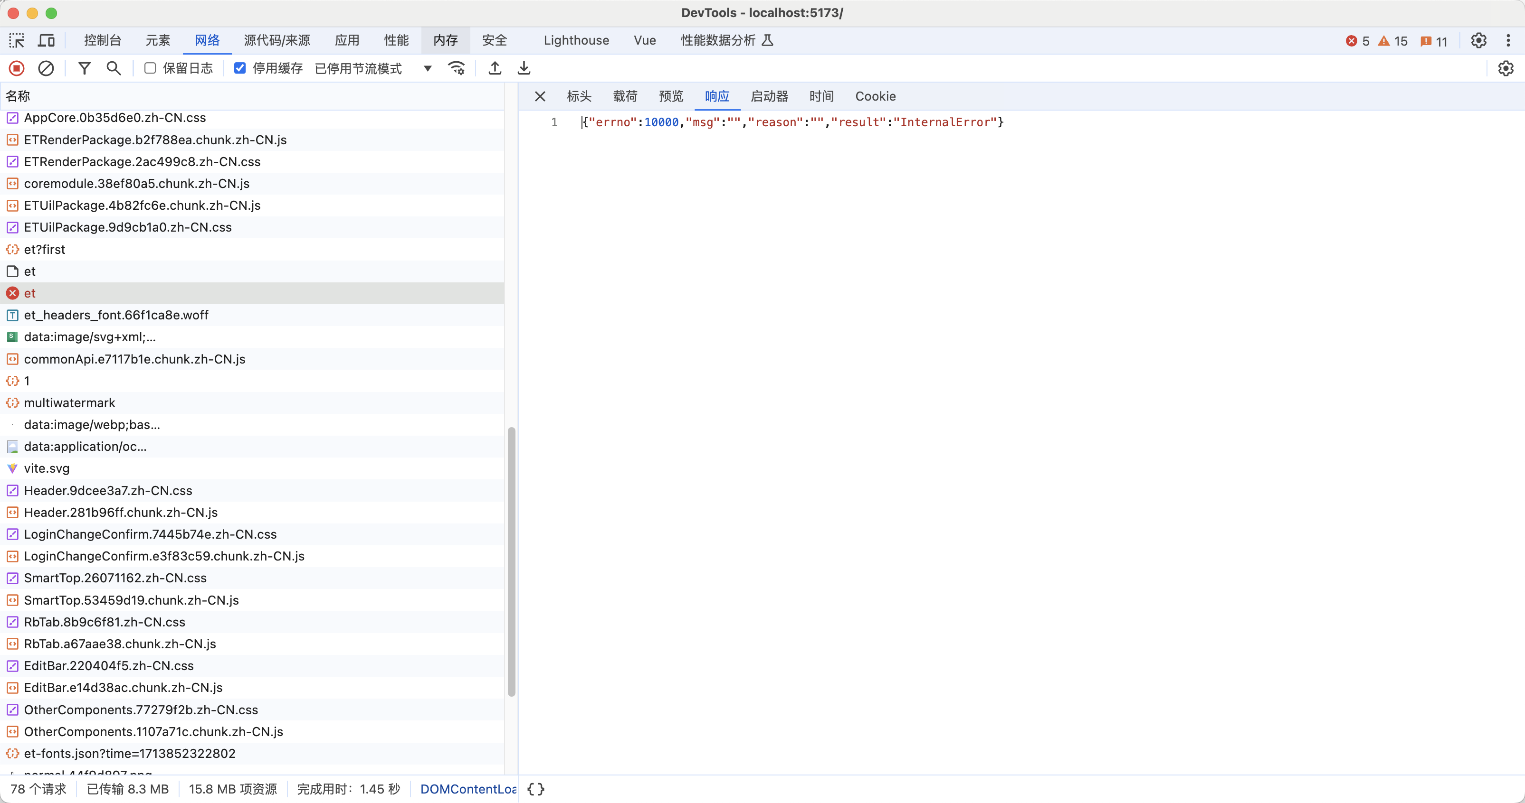This screenshot has height=803, width=1525.
Task: Pretty print response with braces icon
Action: tap(535, 789)
